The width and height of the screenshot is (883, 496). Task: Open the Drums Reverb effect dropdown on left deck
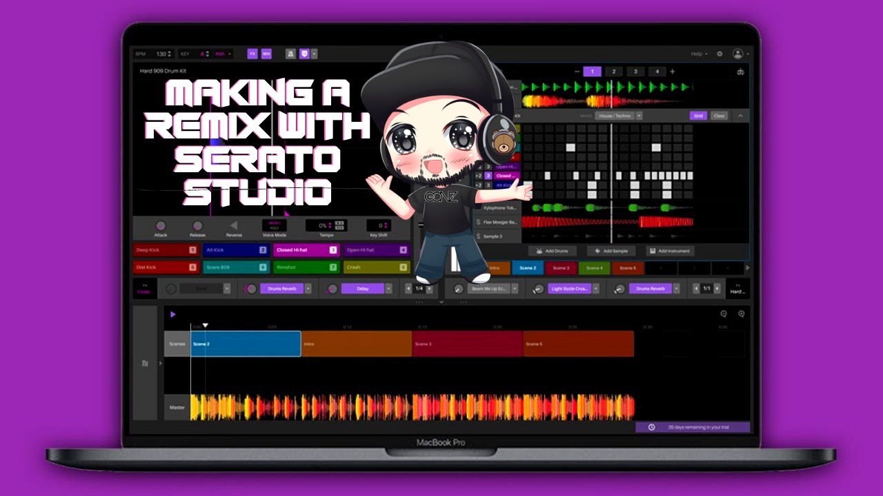308,289
